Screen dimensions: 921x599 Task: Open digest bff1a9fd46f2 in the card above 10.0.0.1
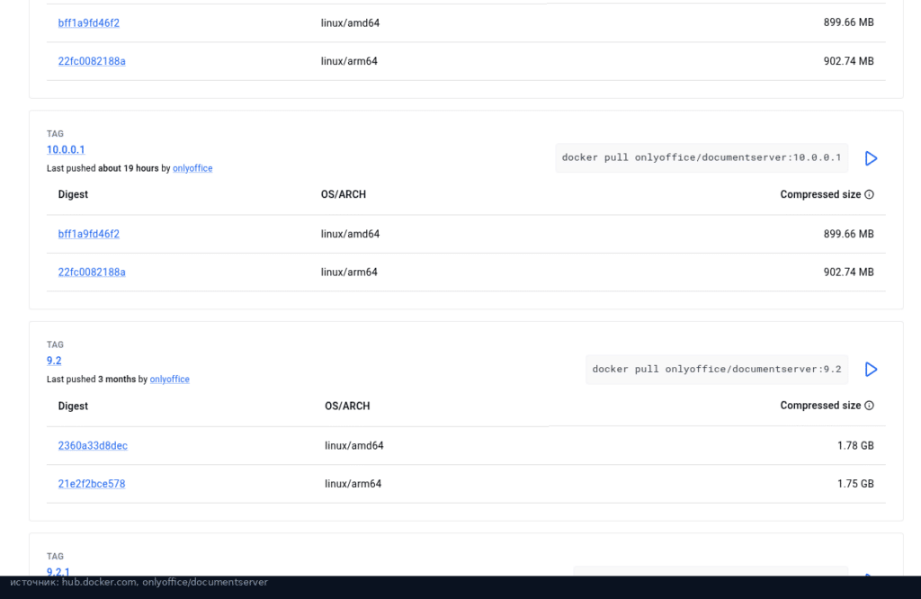pyautogui.click(x=89, y=22)
